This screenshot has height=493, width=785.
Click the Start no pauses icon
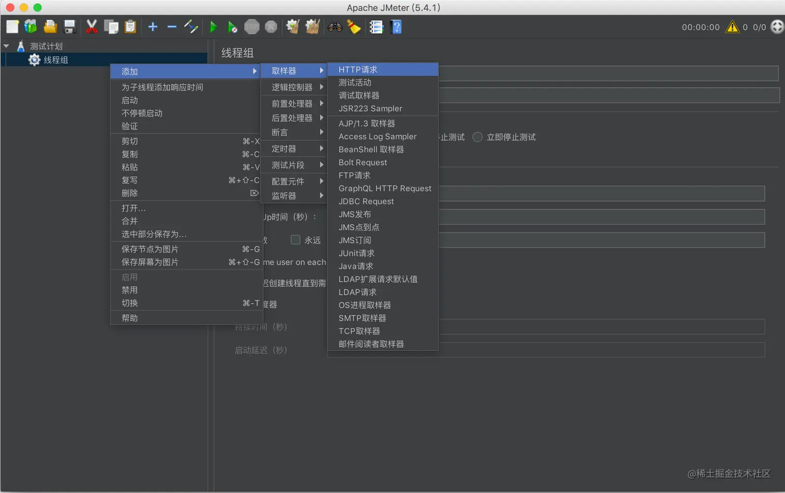pos(233,26)
